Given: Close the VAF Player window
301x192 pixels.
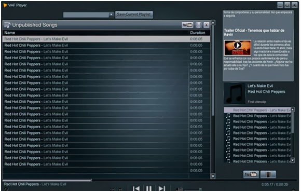Looking at the screenshot, I should (x=294, y=5).
